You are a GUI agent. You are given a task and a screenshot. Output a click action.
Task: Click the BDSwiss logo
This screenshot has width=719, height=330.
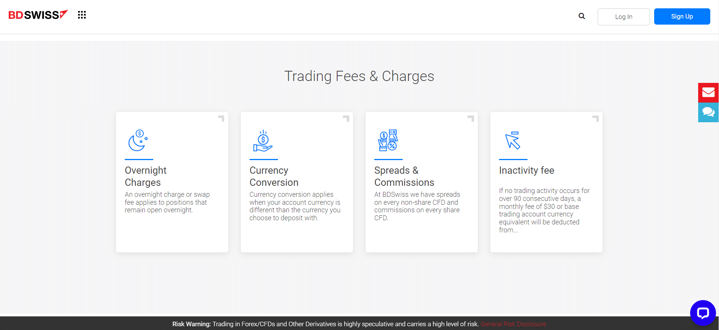click(38, 15)
